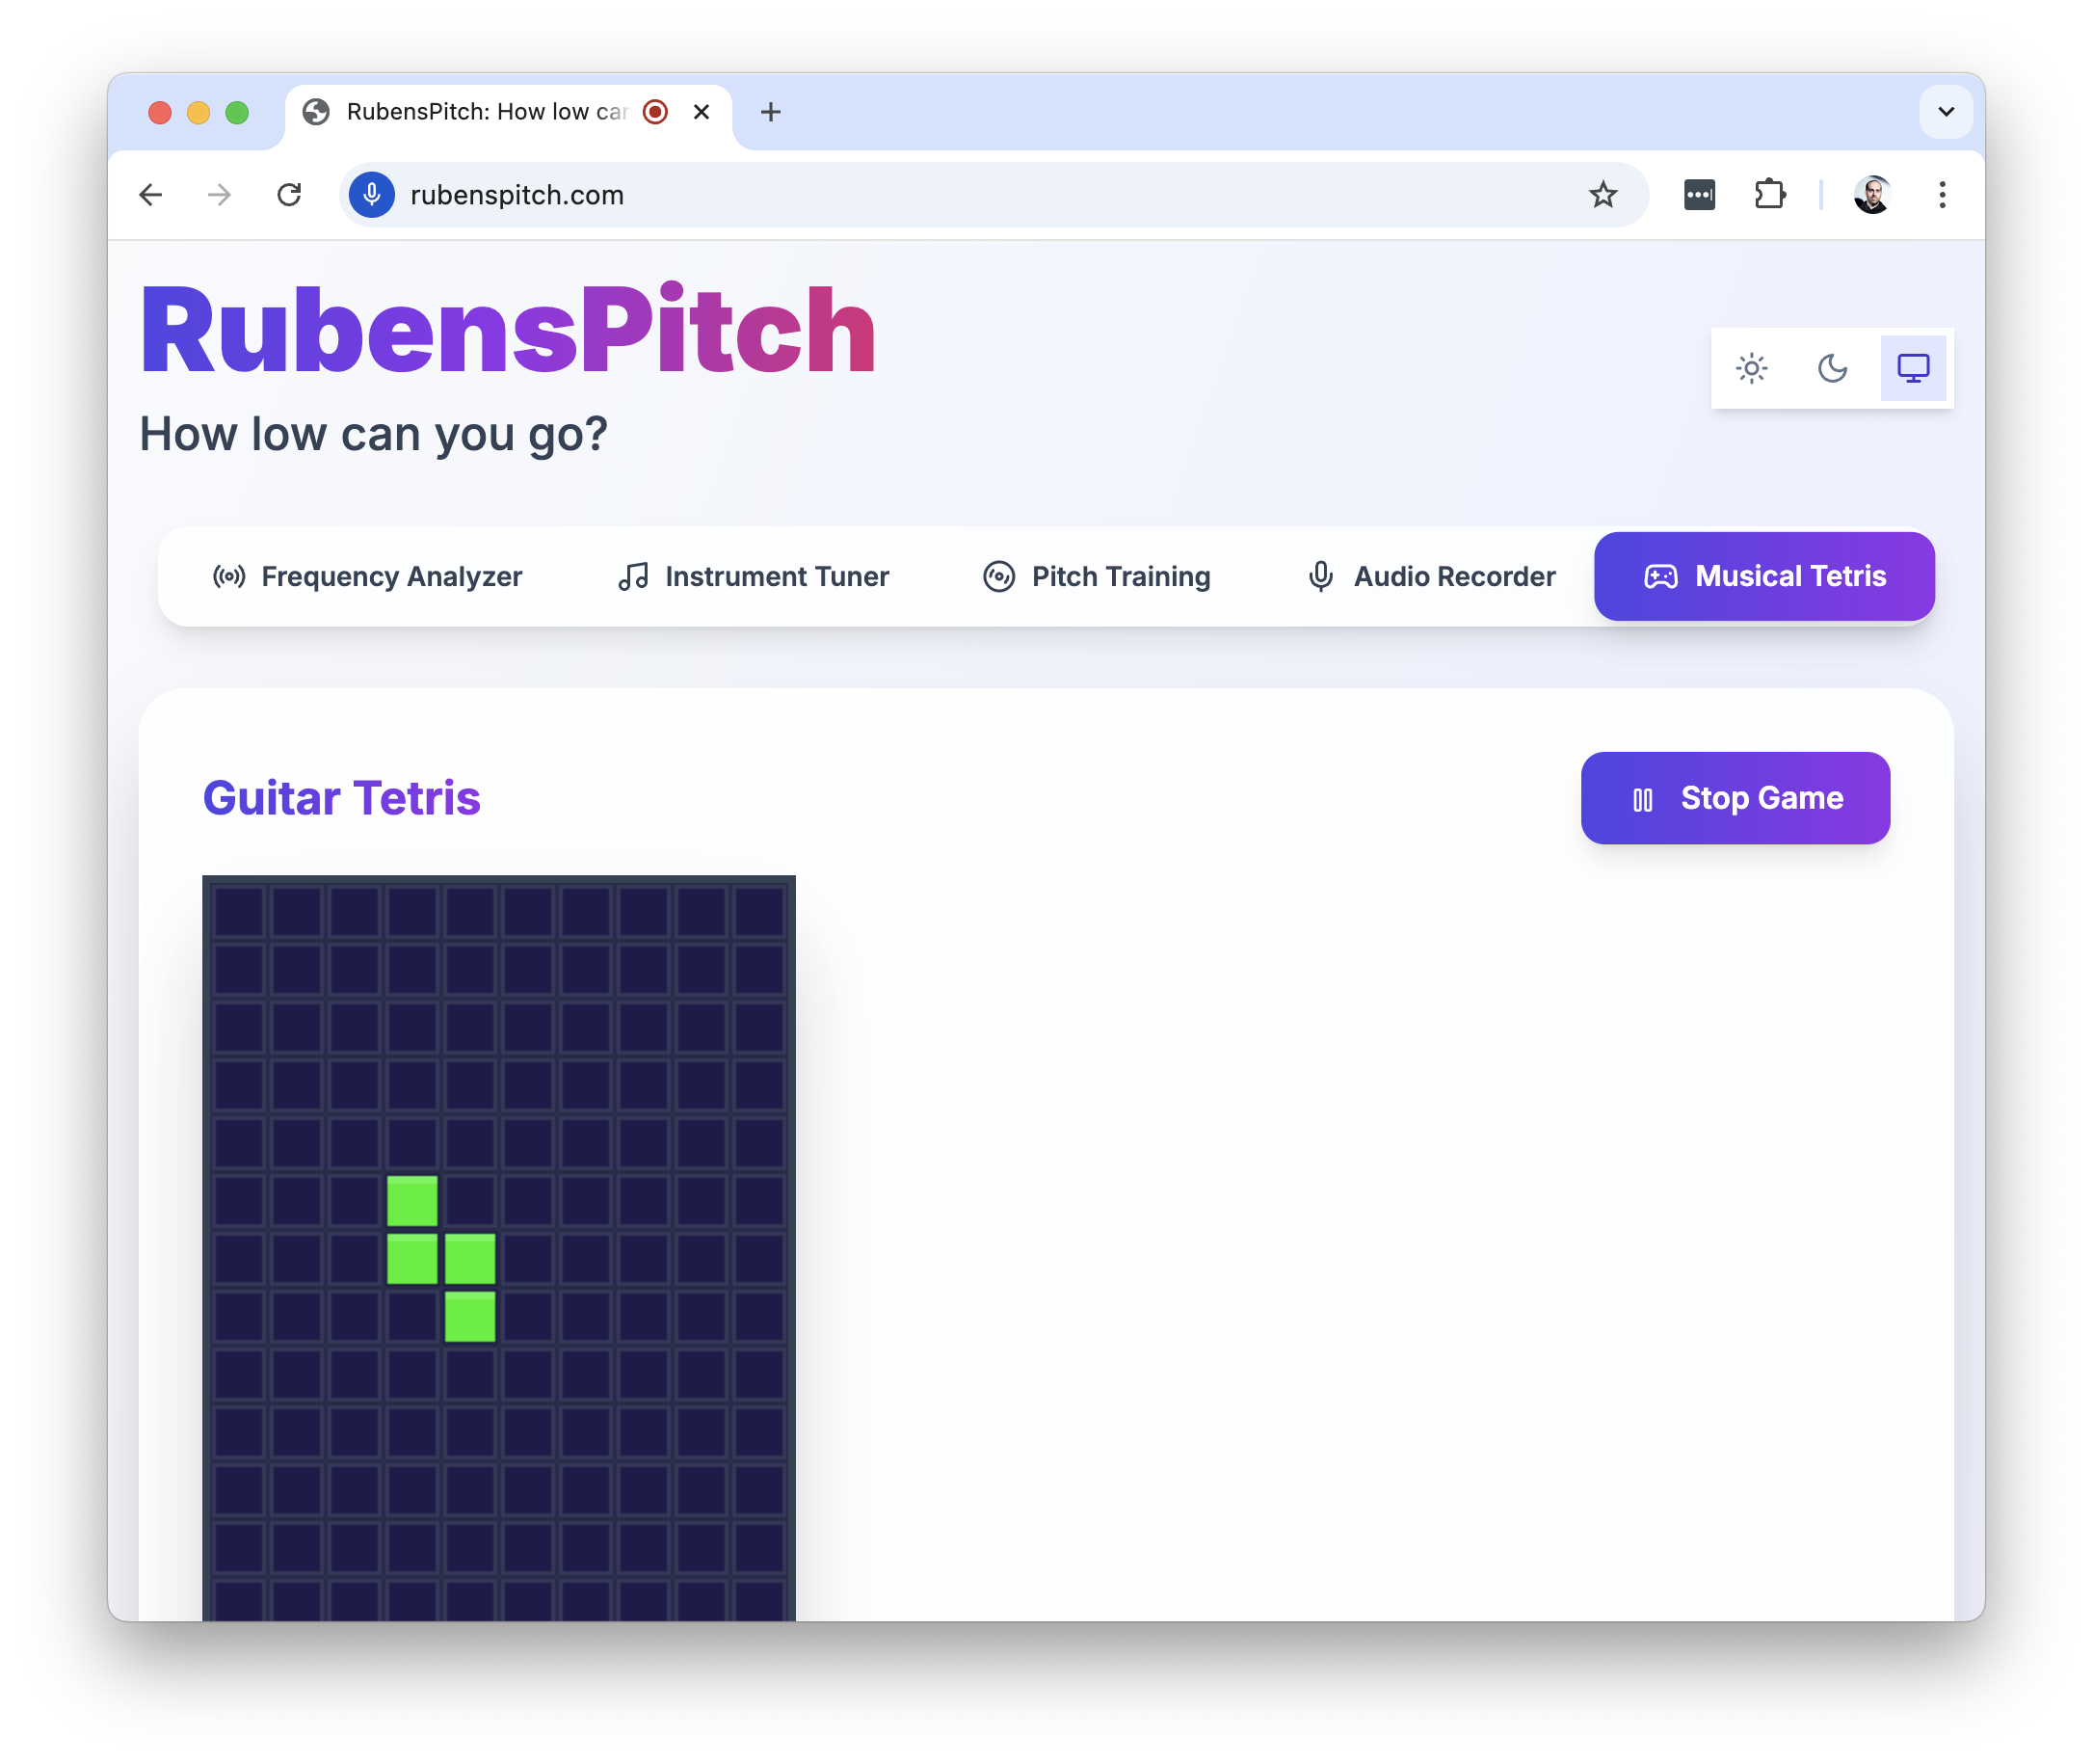Open a new browser tab
This screenshot has height=1764, width=2093.
[771, 112]
